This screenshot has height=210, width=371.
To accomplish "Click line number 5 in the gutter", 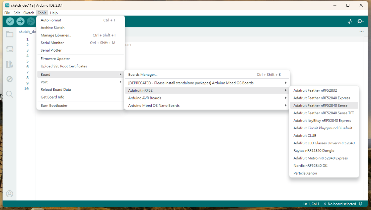I will [27, 61].
